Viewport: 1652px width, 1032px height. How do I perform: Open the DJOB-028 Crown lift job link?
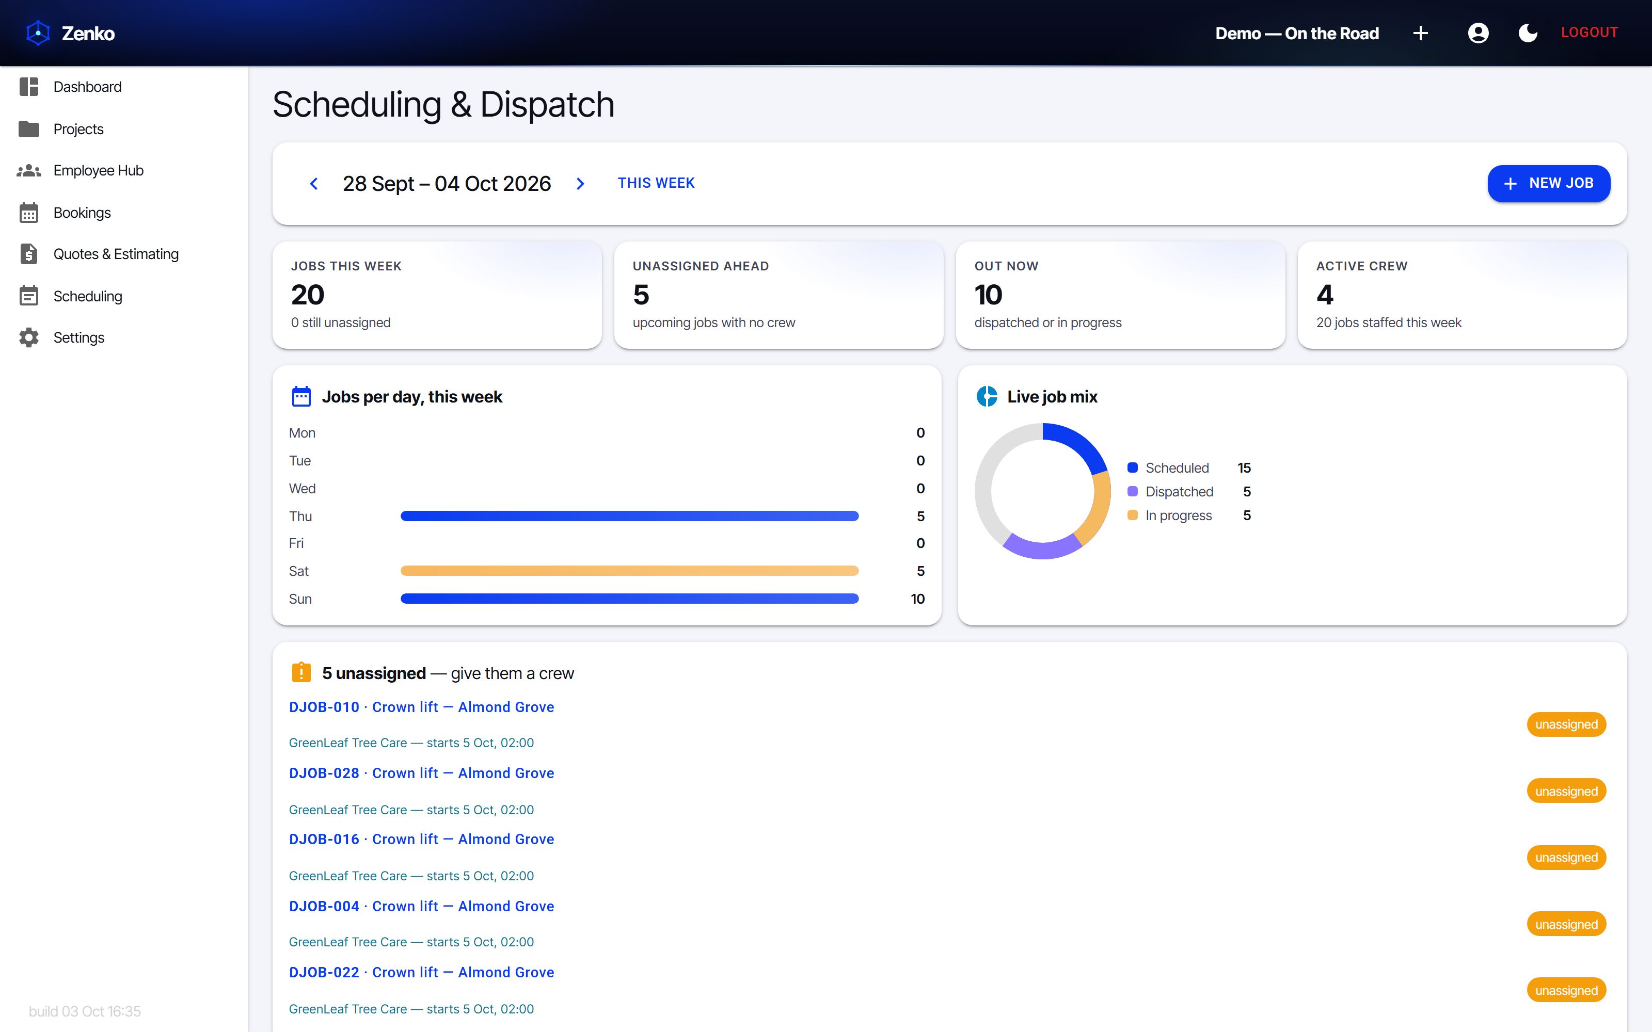coord(421,773)
